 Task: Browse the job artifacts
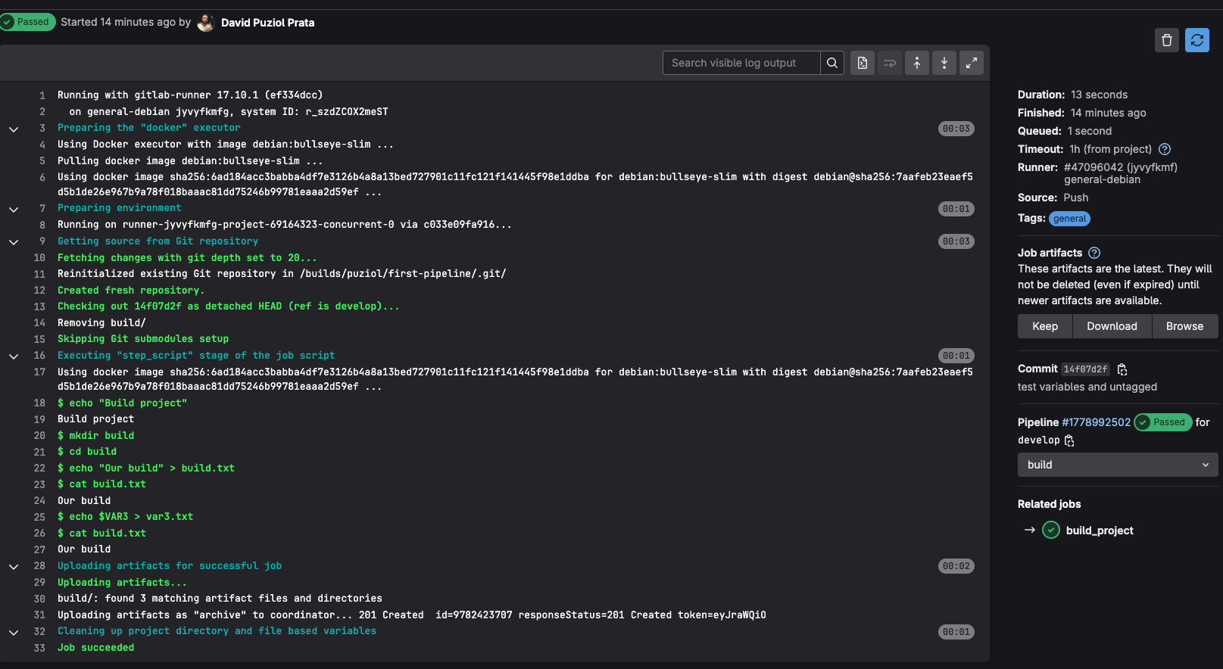click(x=1184, y=326)
